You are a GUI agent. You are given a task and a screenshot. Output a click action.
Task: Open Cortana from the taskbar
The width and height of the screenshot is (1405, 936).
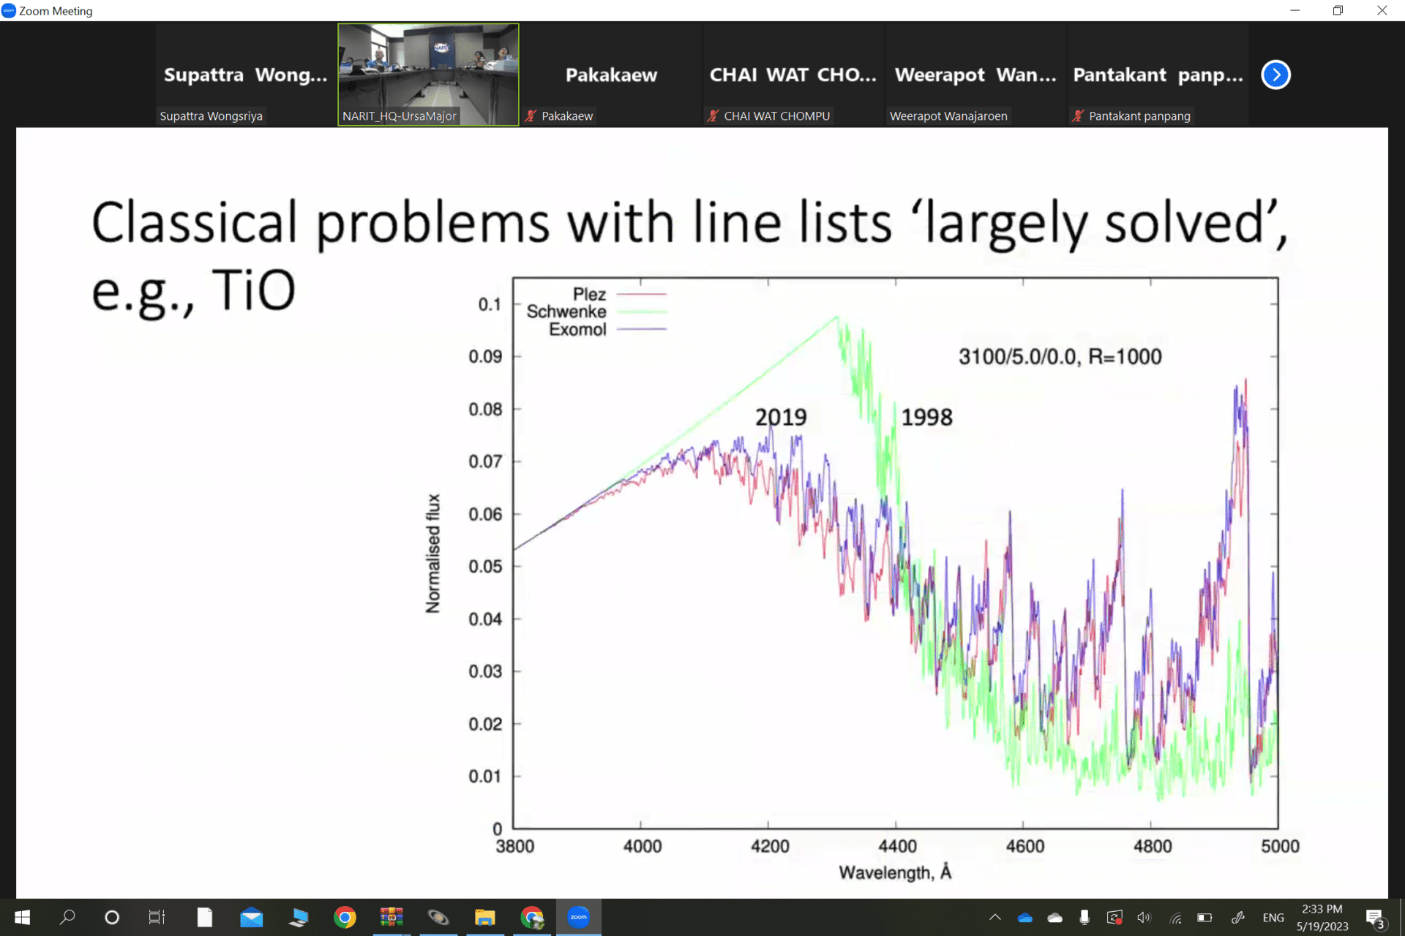pos(112,917)
